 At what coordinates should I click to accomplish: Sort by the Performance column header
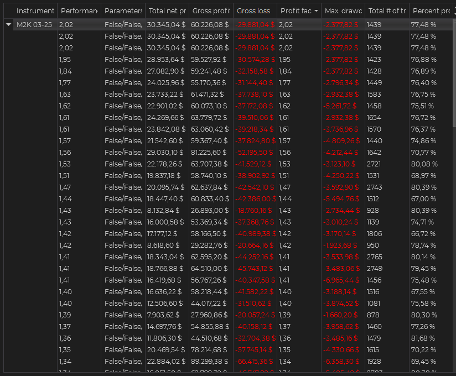tap(79, 11)
